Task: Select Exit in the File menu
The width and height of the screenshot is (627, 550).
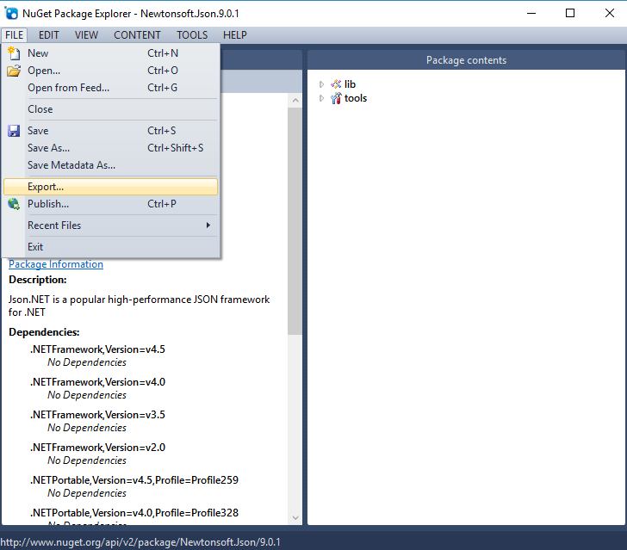Action: tap(111, 247)
